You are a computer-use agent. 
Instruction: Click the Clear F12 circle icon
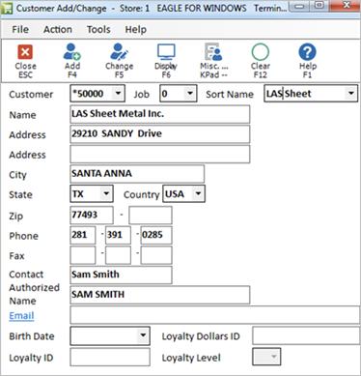pyautogui.click(x=261, y=52)
